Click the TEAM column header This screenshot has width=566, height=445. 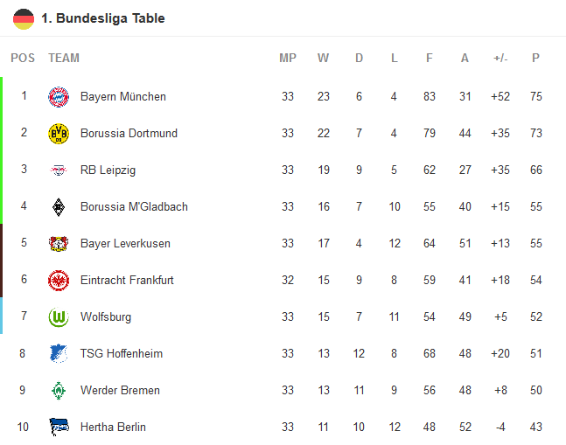pyautogui.click(x=64, y=59)
